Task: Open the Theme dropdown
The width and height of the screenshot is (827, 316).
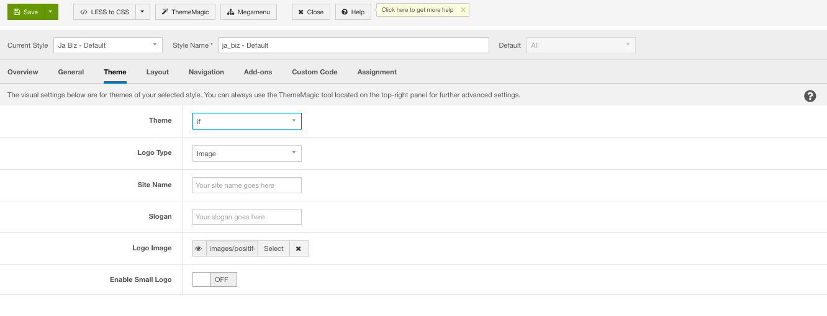Action: tap(247, 121)
